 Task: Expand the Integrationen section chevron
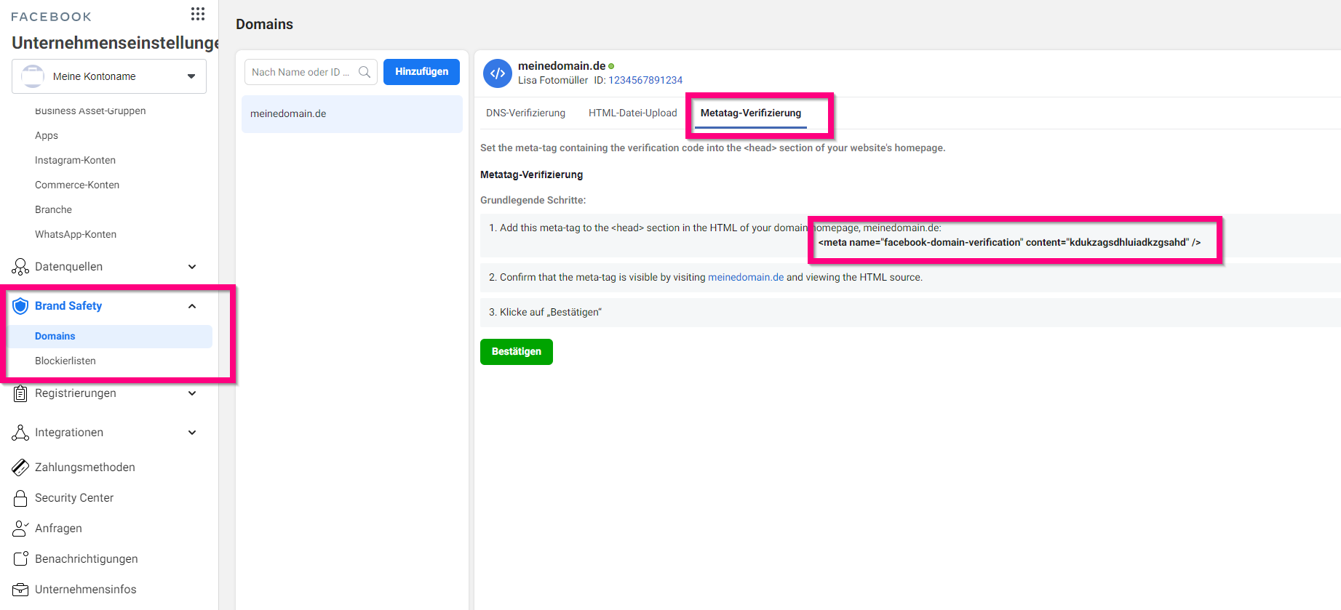click(192, 433)
